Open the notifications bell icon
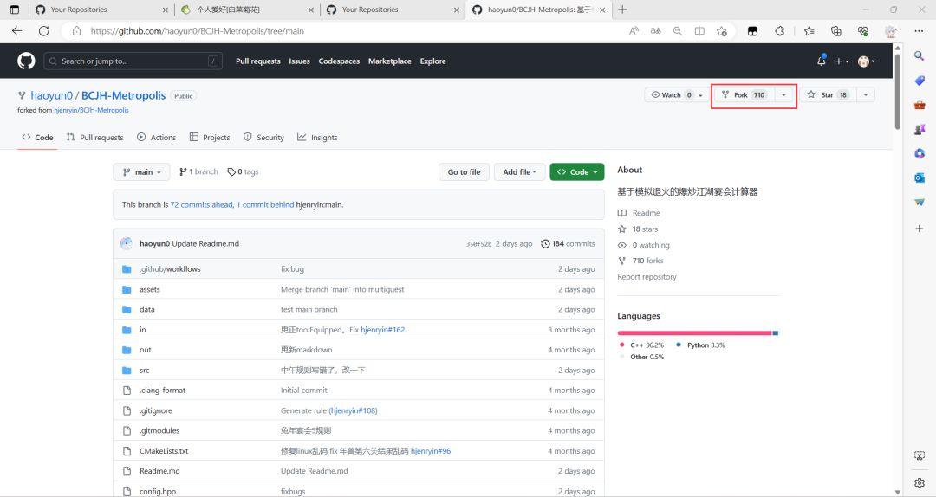 (x=822, y=61)
